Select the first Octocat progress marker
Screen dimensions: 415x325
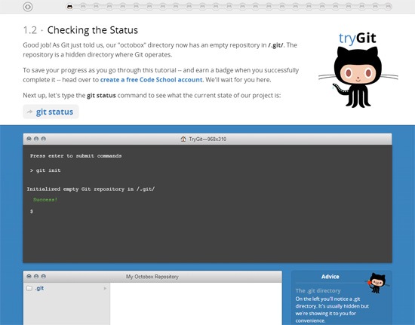pos(69,7)
